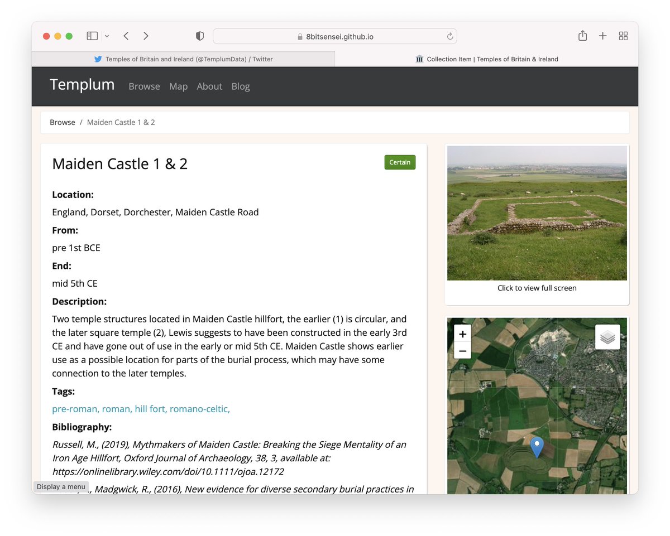This screenshot has height=536, width=670.
Task: Click the temple favicon on Collection Item tab
Action: pos(420,59)
